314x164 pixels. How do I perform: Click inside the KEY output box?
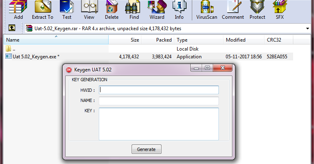pyautogui.click(x=159, y=124)
